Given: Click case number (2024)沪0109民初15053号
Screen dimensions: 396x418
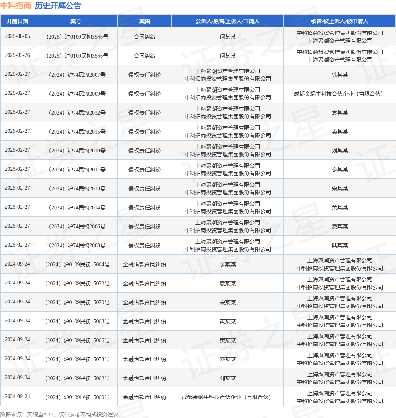Looking at the screenshot, I should point(77,359).
